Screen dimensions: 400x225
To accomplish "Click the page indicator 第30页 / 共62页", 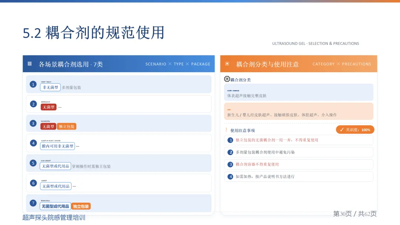I will pyautogui.click(x=355, y=214).
